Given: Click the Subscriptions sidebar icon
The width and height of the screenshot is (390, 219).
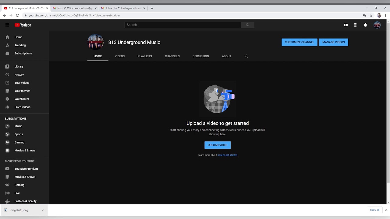Looking at the screenshot, I should pos(7,53).
